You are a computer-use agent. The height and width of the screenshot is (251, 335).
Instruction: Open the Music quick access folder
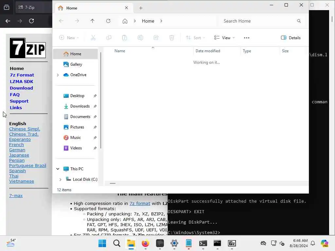[76, 138]
